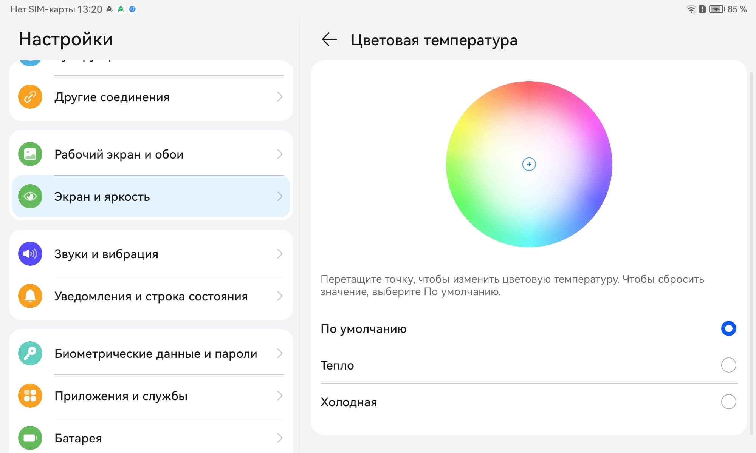Tap the green wallpaper picture icon
The height and width of the screenshot is (453, 756).
click(30, 154)
